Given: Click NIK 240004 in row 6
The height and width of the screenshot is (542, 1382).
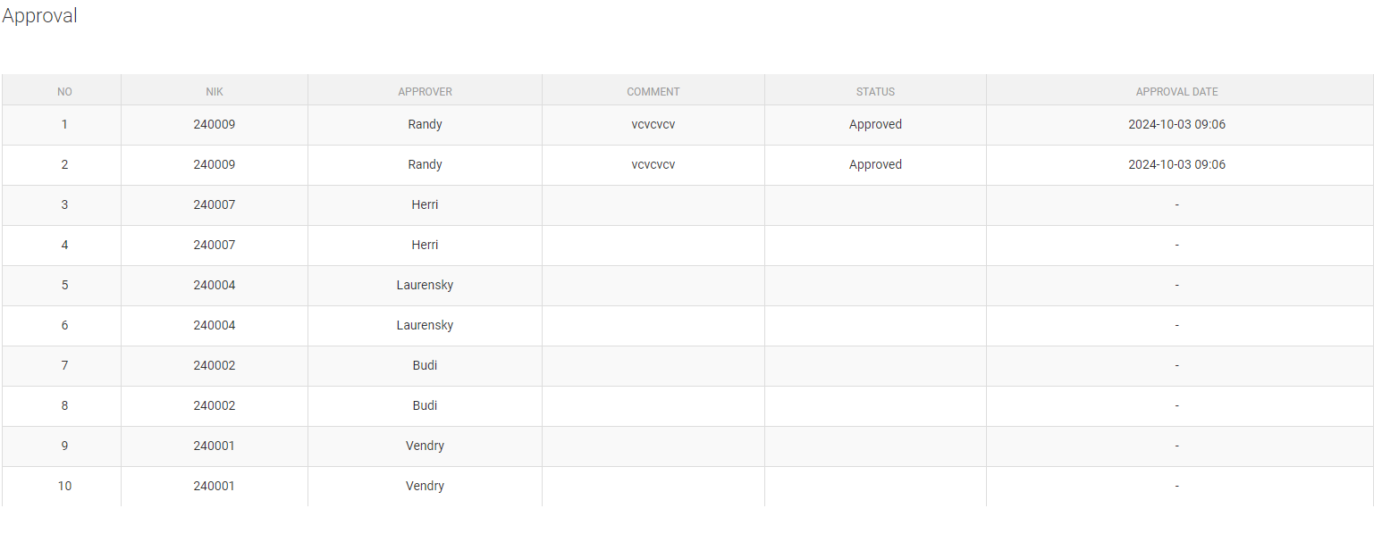Looking at the screenshot, I should point(215,326).
